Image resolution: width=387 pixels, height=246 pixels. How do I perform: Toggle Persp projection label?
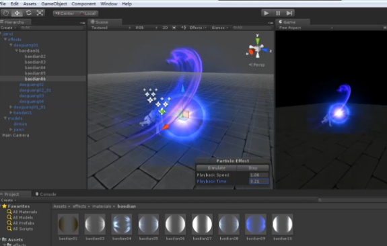click(x=256, y=65)
